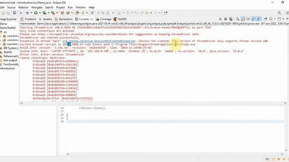Toggle Show Console on Standard Out
The width and height of the screenshot is (289, 162).
pos(254,19)
